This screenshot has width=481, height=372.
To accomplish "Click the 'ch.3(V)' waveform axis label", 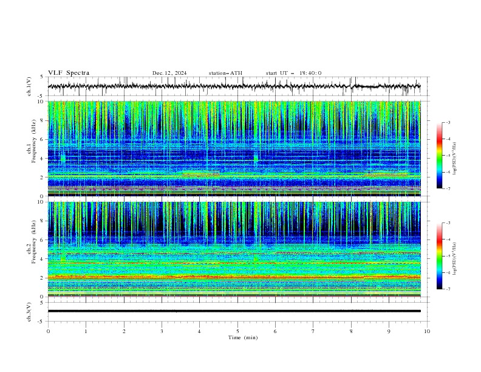I will [x=29, y=312].
